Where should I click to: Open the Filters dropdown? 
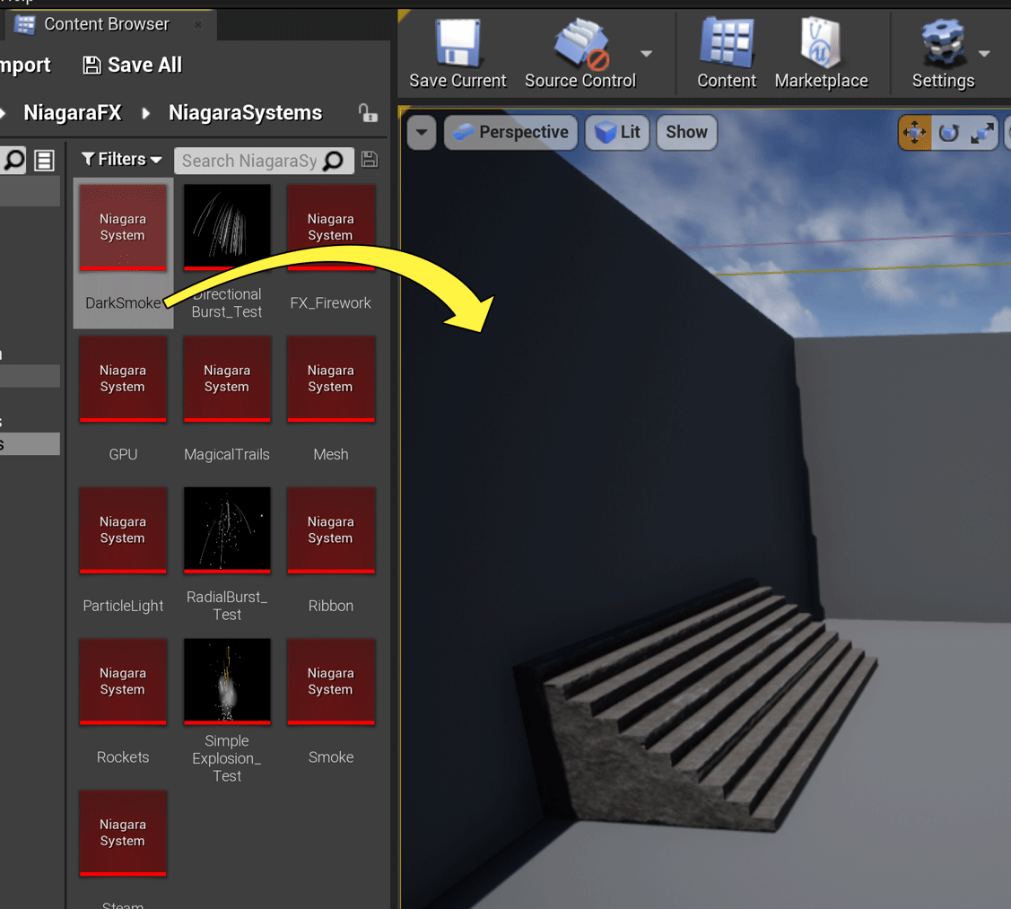(122, 160)
